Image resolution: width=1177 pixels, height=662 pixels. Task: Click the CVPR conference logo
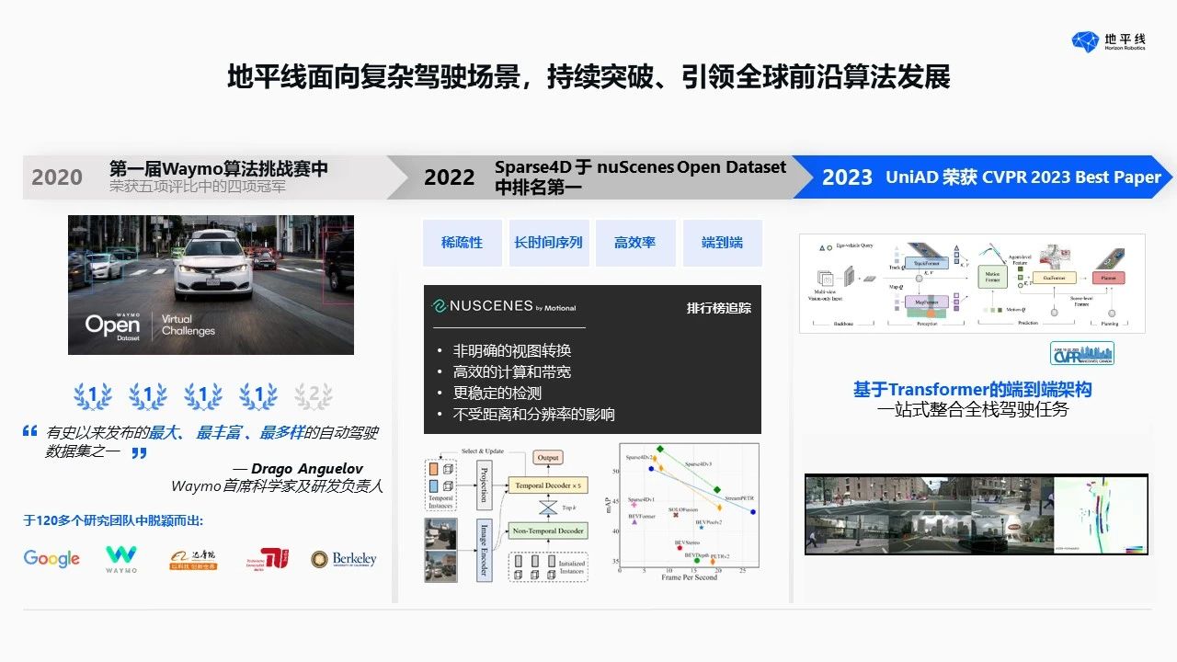click(1082, 354)
